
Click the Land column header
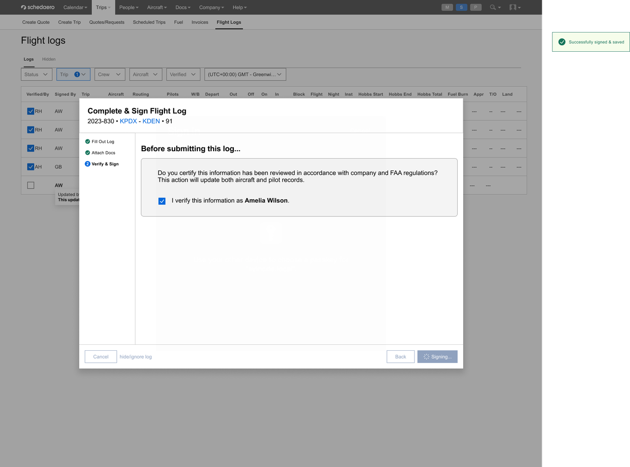coord(507,94)
